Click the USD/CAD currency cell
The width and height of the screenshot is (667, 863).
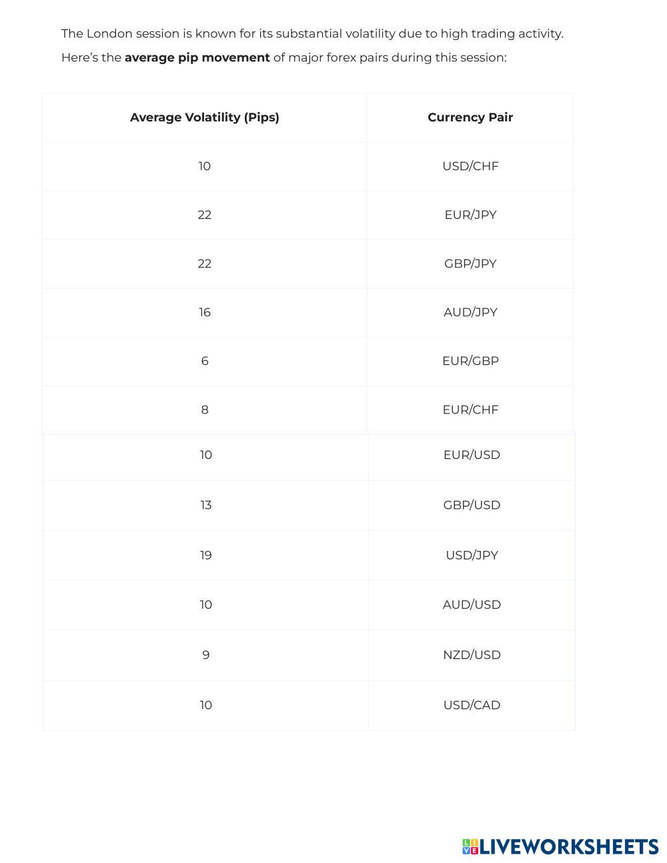472,705
